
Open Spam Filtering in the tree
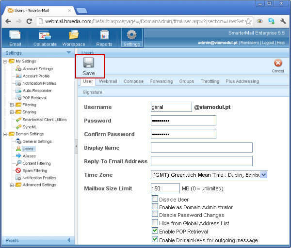pyautogui.click(x=35, y=170)
